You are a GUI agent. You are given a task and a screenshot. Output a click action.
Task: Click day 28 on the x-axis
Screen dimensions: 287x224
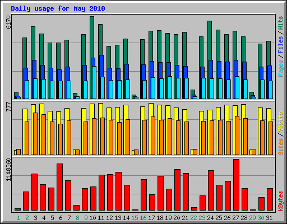click(244, 218)
